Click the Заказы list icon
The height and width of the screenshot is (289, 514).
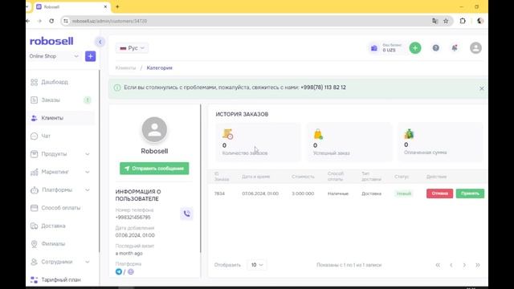(34, 100)
